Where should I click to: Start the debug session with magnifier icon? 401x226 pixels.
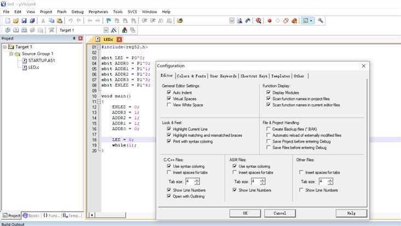click(259, 21)
